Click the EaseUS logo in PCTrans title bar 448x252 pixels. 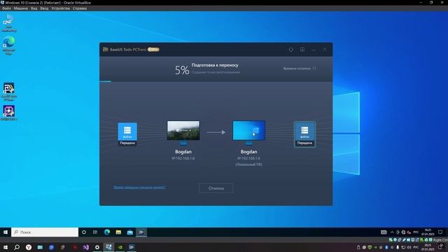106,50
